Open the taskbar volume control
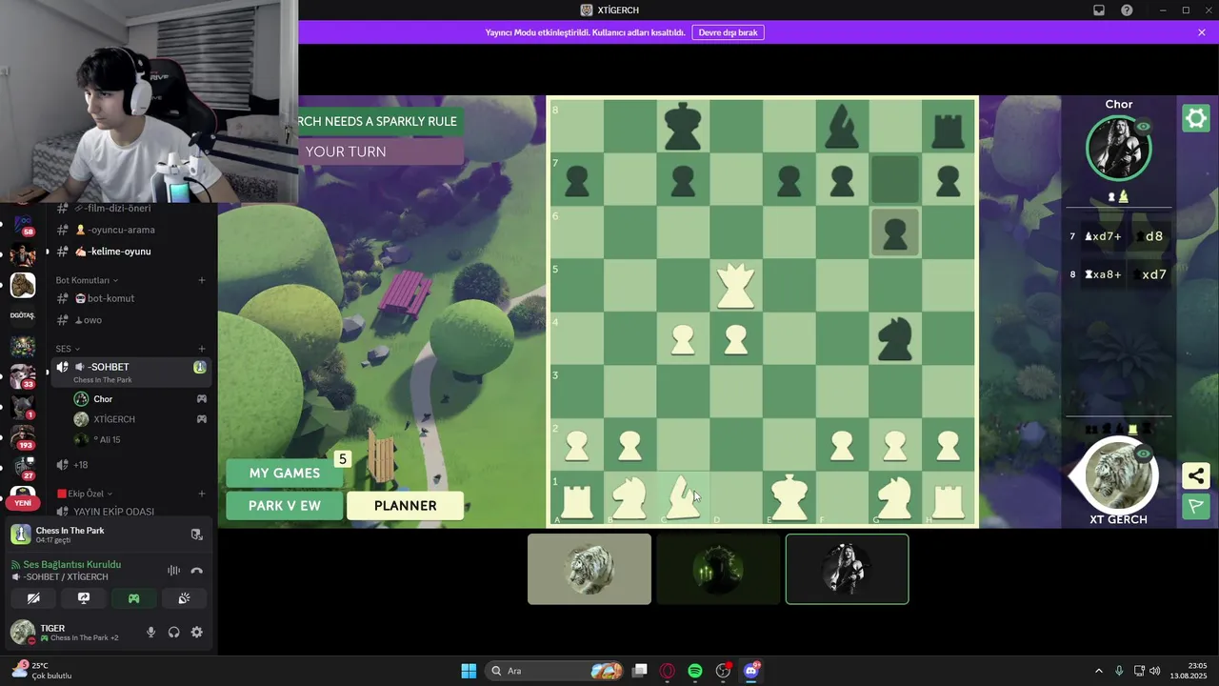Image resolution: width=1219 pixels, height=686 pixels. 1154,671
